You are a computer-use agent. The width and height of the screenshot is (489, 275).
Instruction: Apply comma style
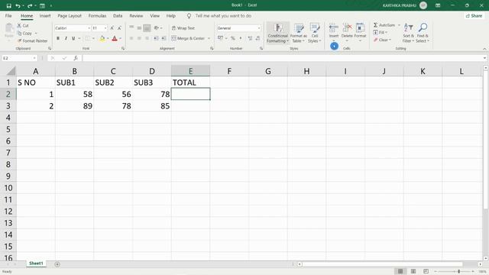(x=241, y=38)
